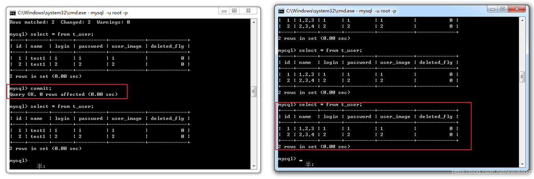Open system menu icon of left cmd window

13,13
